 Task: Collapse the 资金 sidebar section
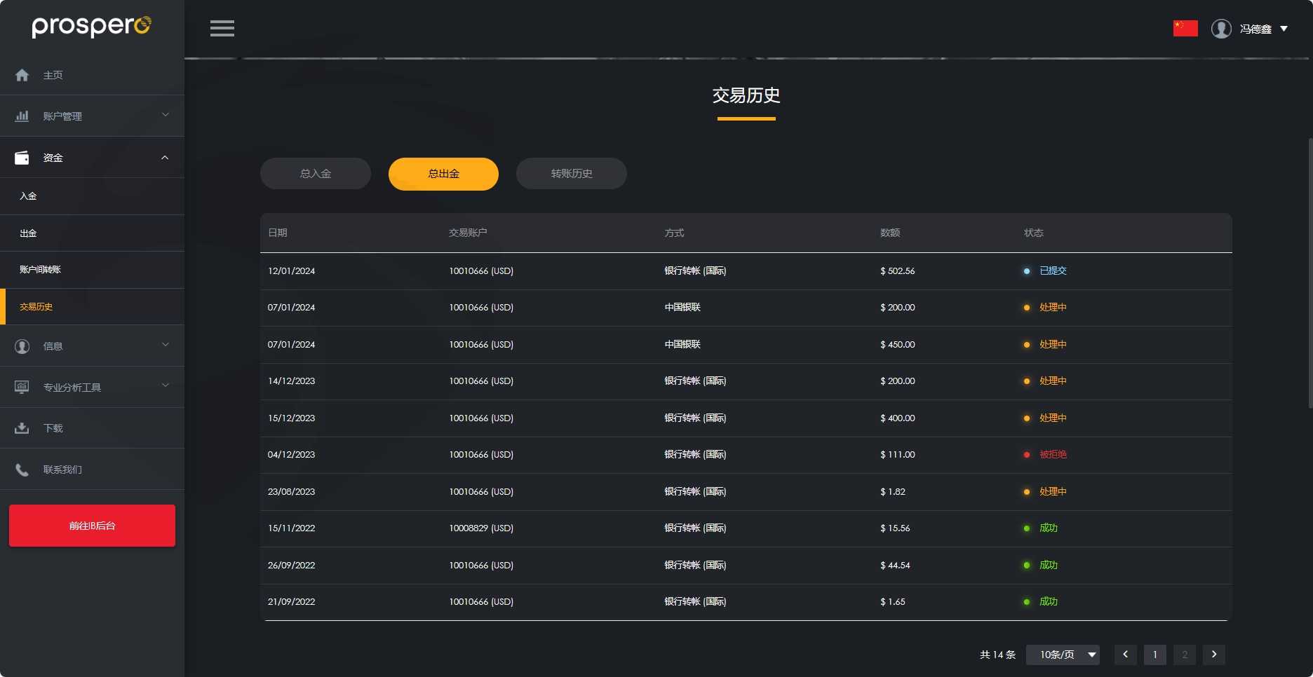click(x=166, y=158)
